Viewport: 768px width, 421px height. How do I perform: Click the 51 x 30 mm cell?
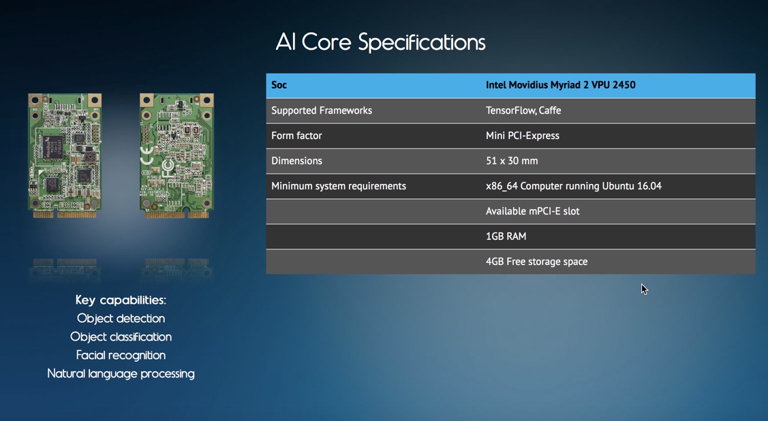[x=512, y=161]
